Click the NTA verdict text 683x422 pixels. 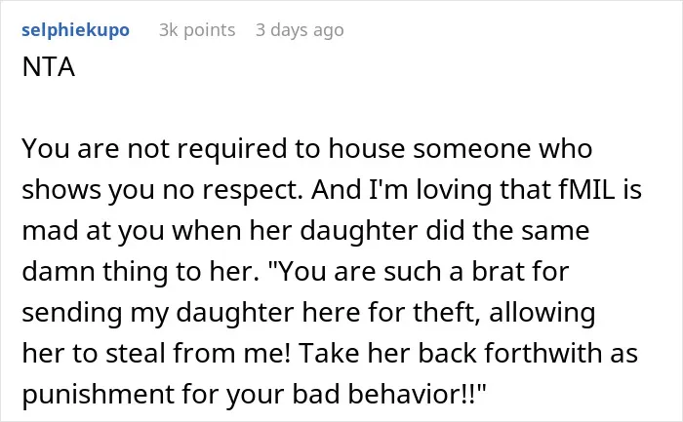click(49, 67)
